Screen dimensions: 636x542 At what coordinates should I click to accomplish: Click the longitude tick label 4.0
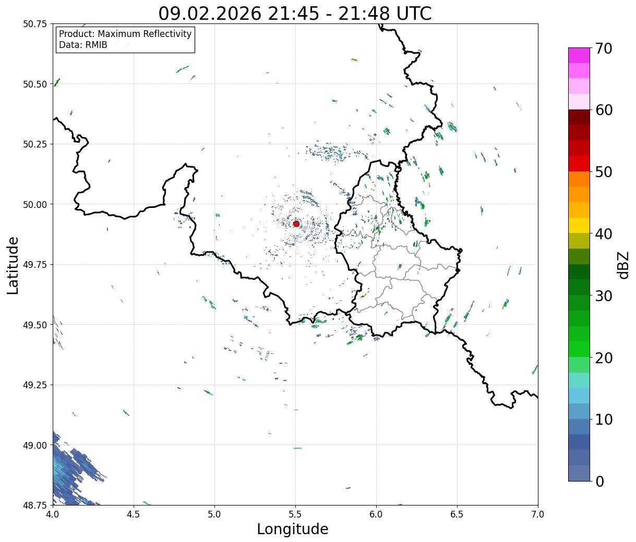pyautogui.click(x=53, y=514)
